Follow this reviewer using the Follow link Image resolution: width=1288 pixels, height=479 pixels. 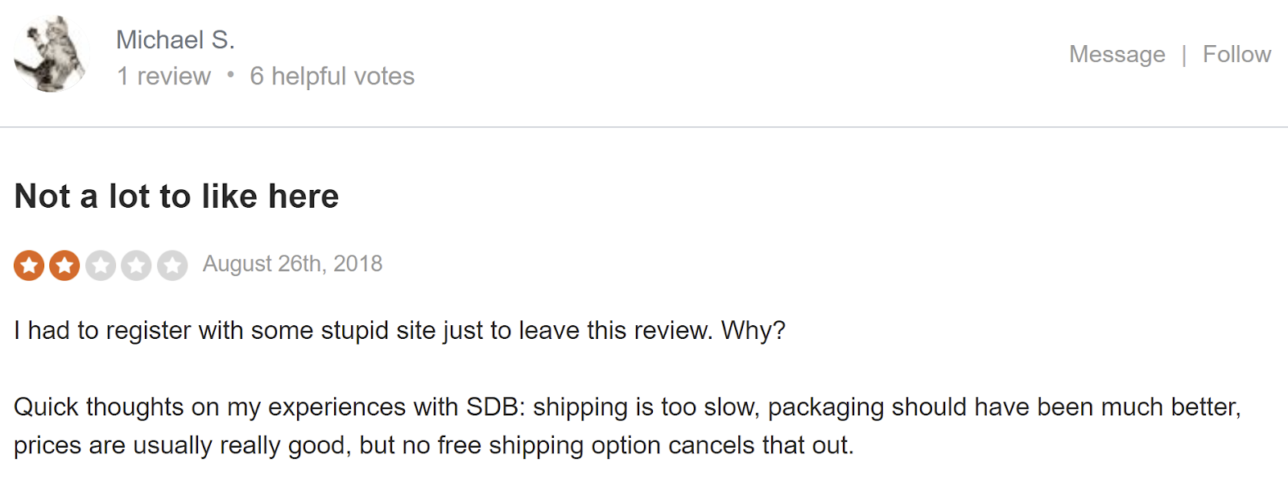pos(1236,54)
